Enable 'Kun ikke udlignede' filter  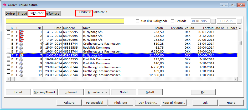coord(137,21)
